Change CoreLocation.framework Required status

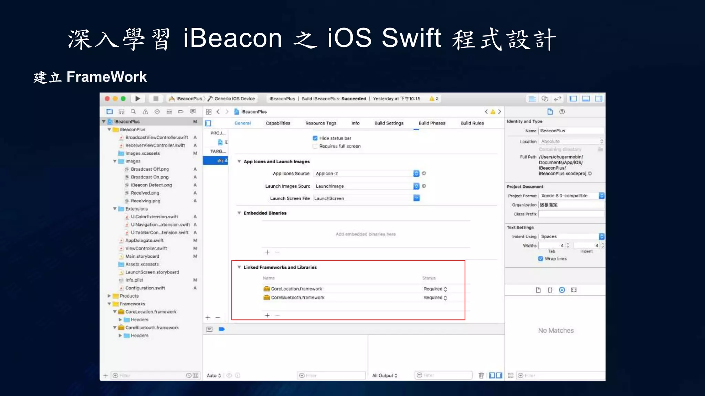click(x=435, y=289)
